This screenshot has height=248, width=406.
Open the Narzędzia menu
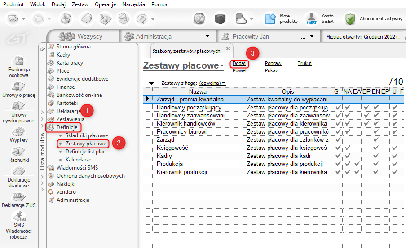pos(133,4)
